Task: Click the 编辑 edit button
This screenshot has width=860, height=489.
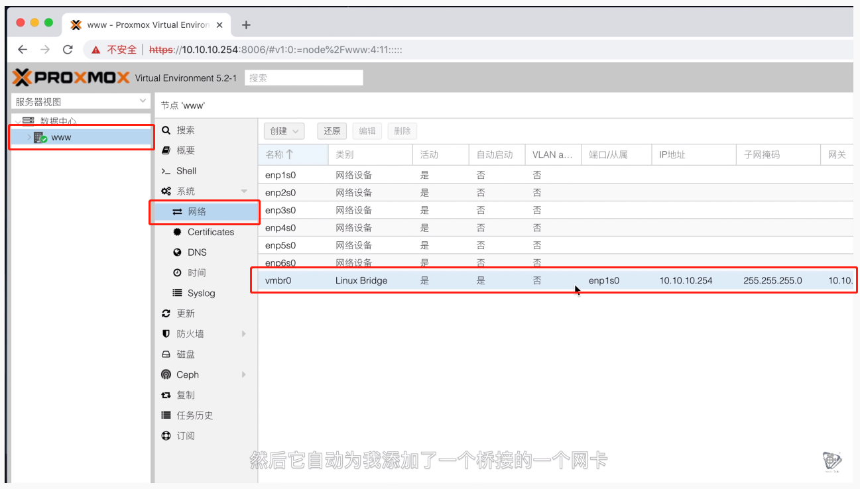Action: pos(367,131)
